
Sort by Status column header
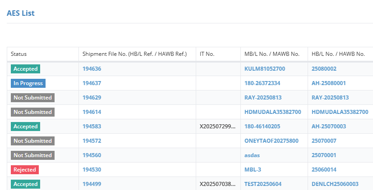[19, 54]
